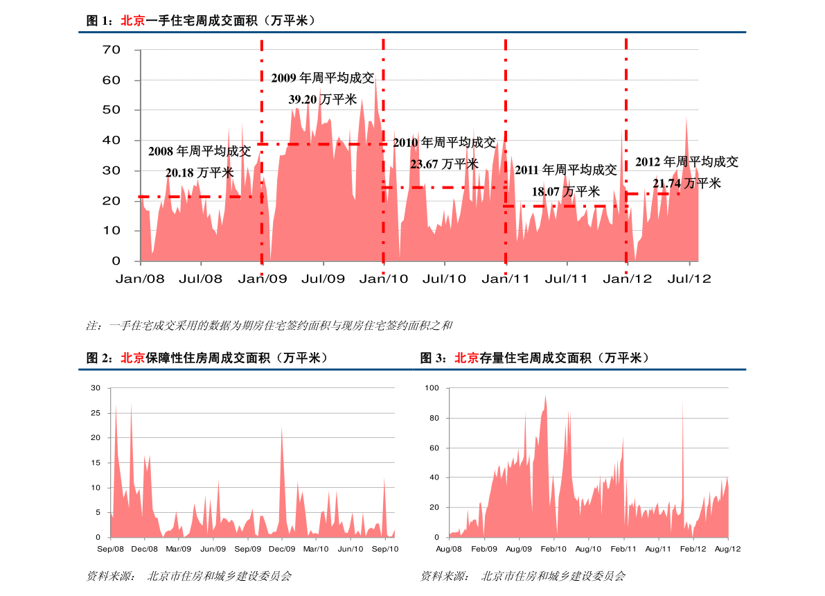Select the Sep/08 x-axis label
This screenshot has width=825, height=596.
(x=110, y=549)
